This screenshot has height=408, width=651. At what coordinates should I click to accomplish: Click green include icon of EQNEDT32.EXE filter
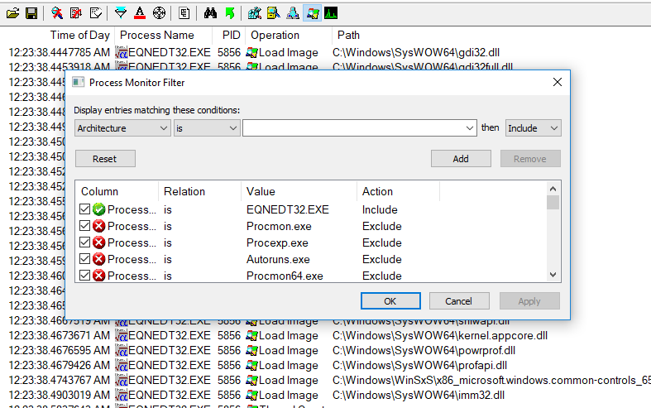(x=98, y=209)
